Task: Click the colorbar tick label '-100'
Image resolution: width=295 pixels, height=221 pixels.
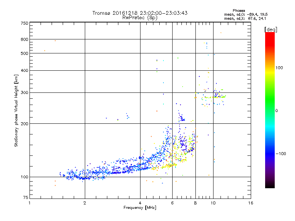Action: click(x=281, y=154)
